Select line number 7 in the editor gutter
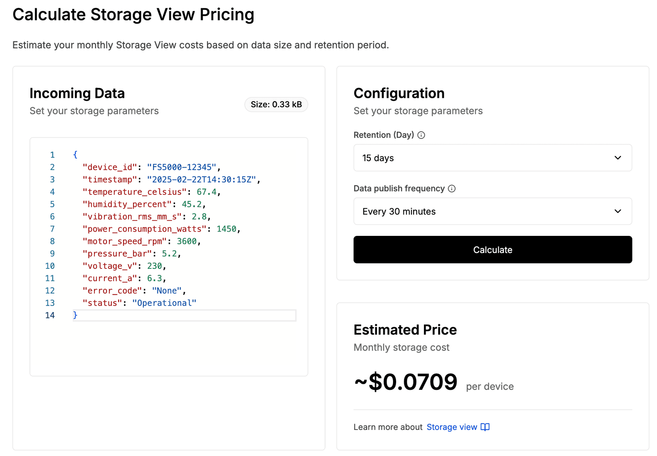The height and width of the screenshot is (456, 657). click(52, 229)
